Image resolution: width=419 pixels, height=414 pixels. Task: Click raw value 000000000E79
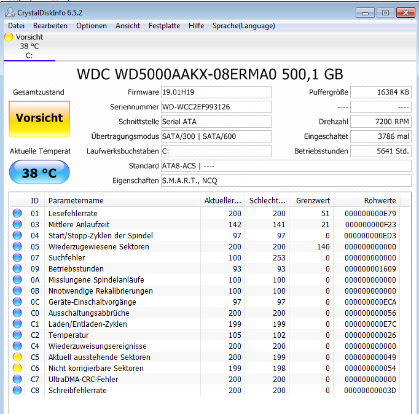370,213
